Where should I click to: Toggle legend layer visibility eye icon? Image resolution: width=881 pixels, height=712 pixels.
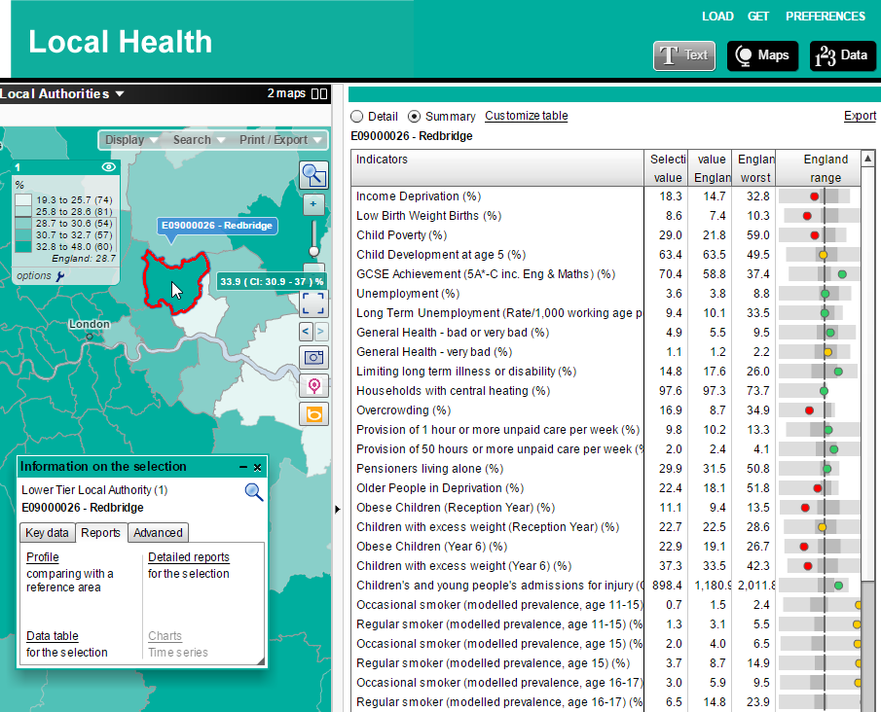[x=108, y=166]
